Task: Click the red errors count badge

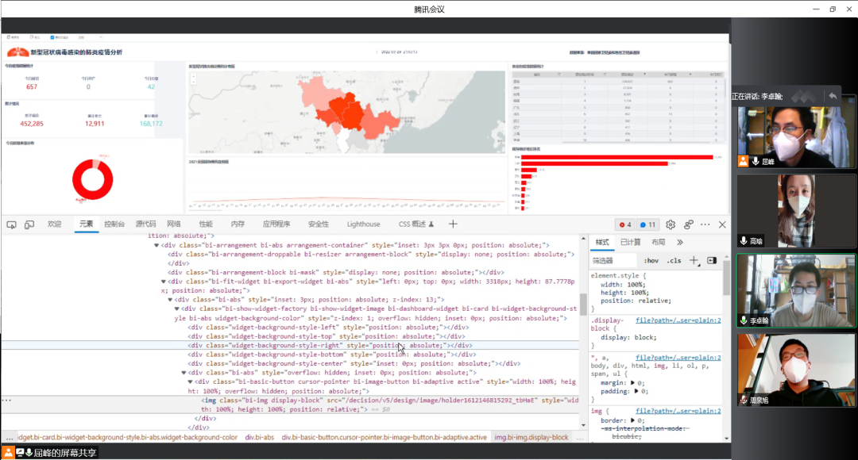Action: pos(625,224)
